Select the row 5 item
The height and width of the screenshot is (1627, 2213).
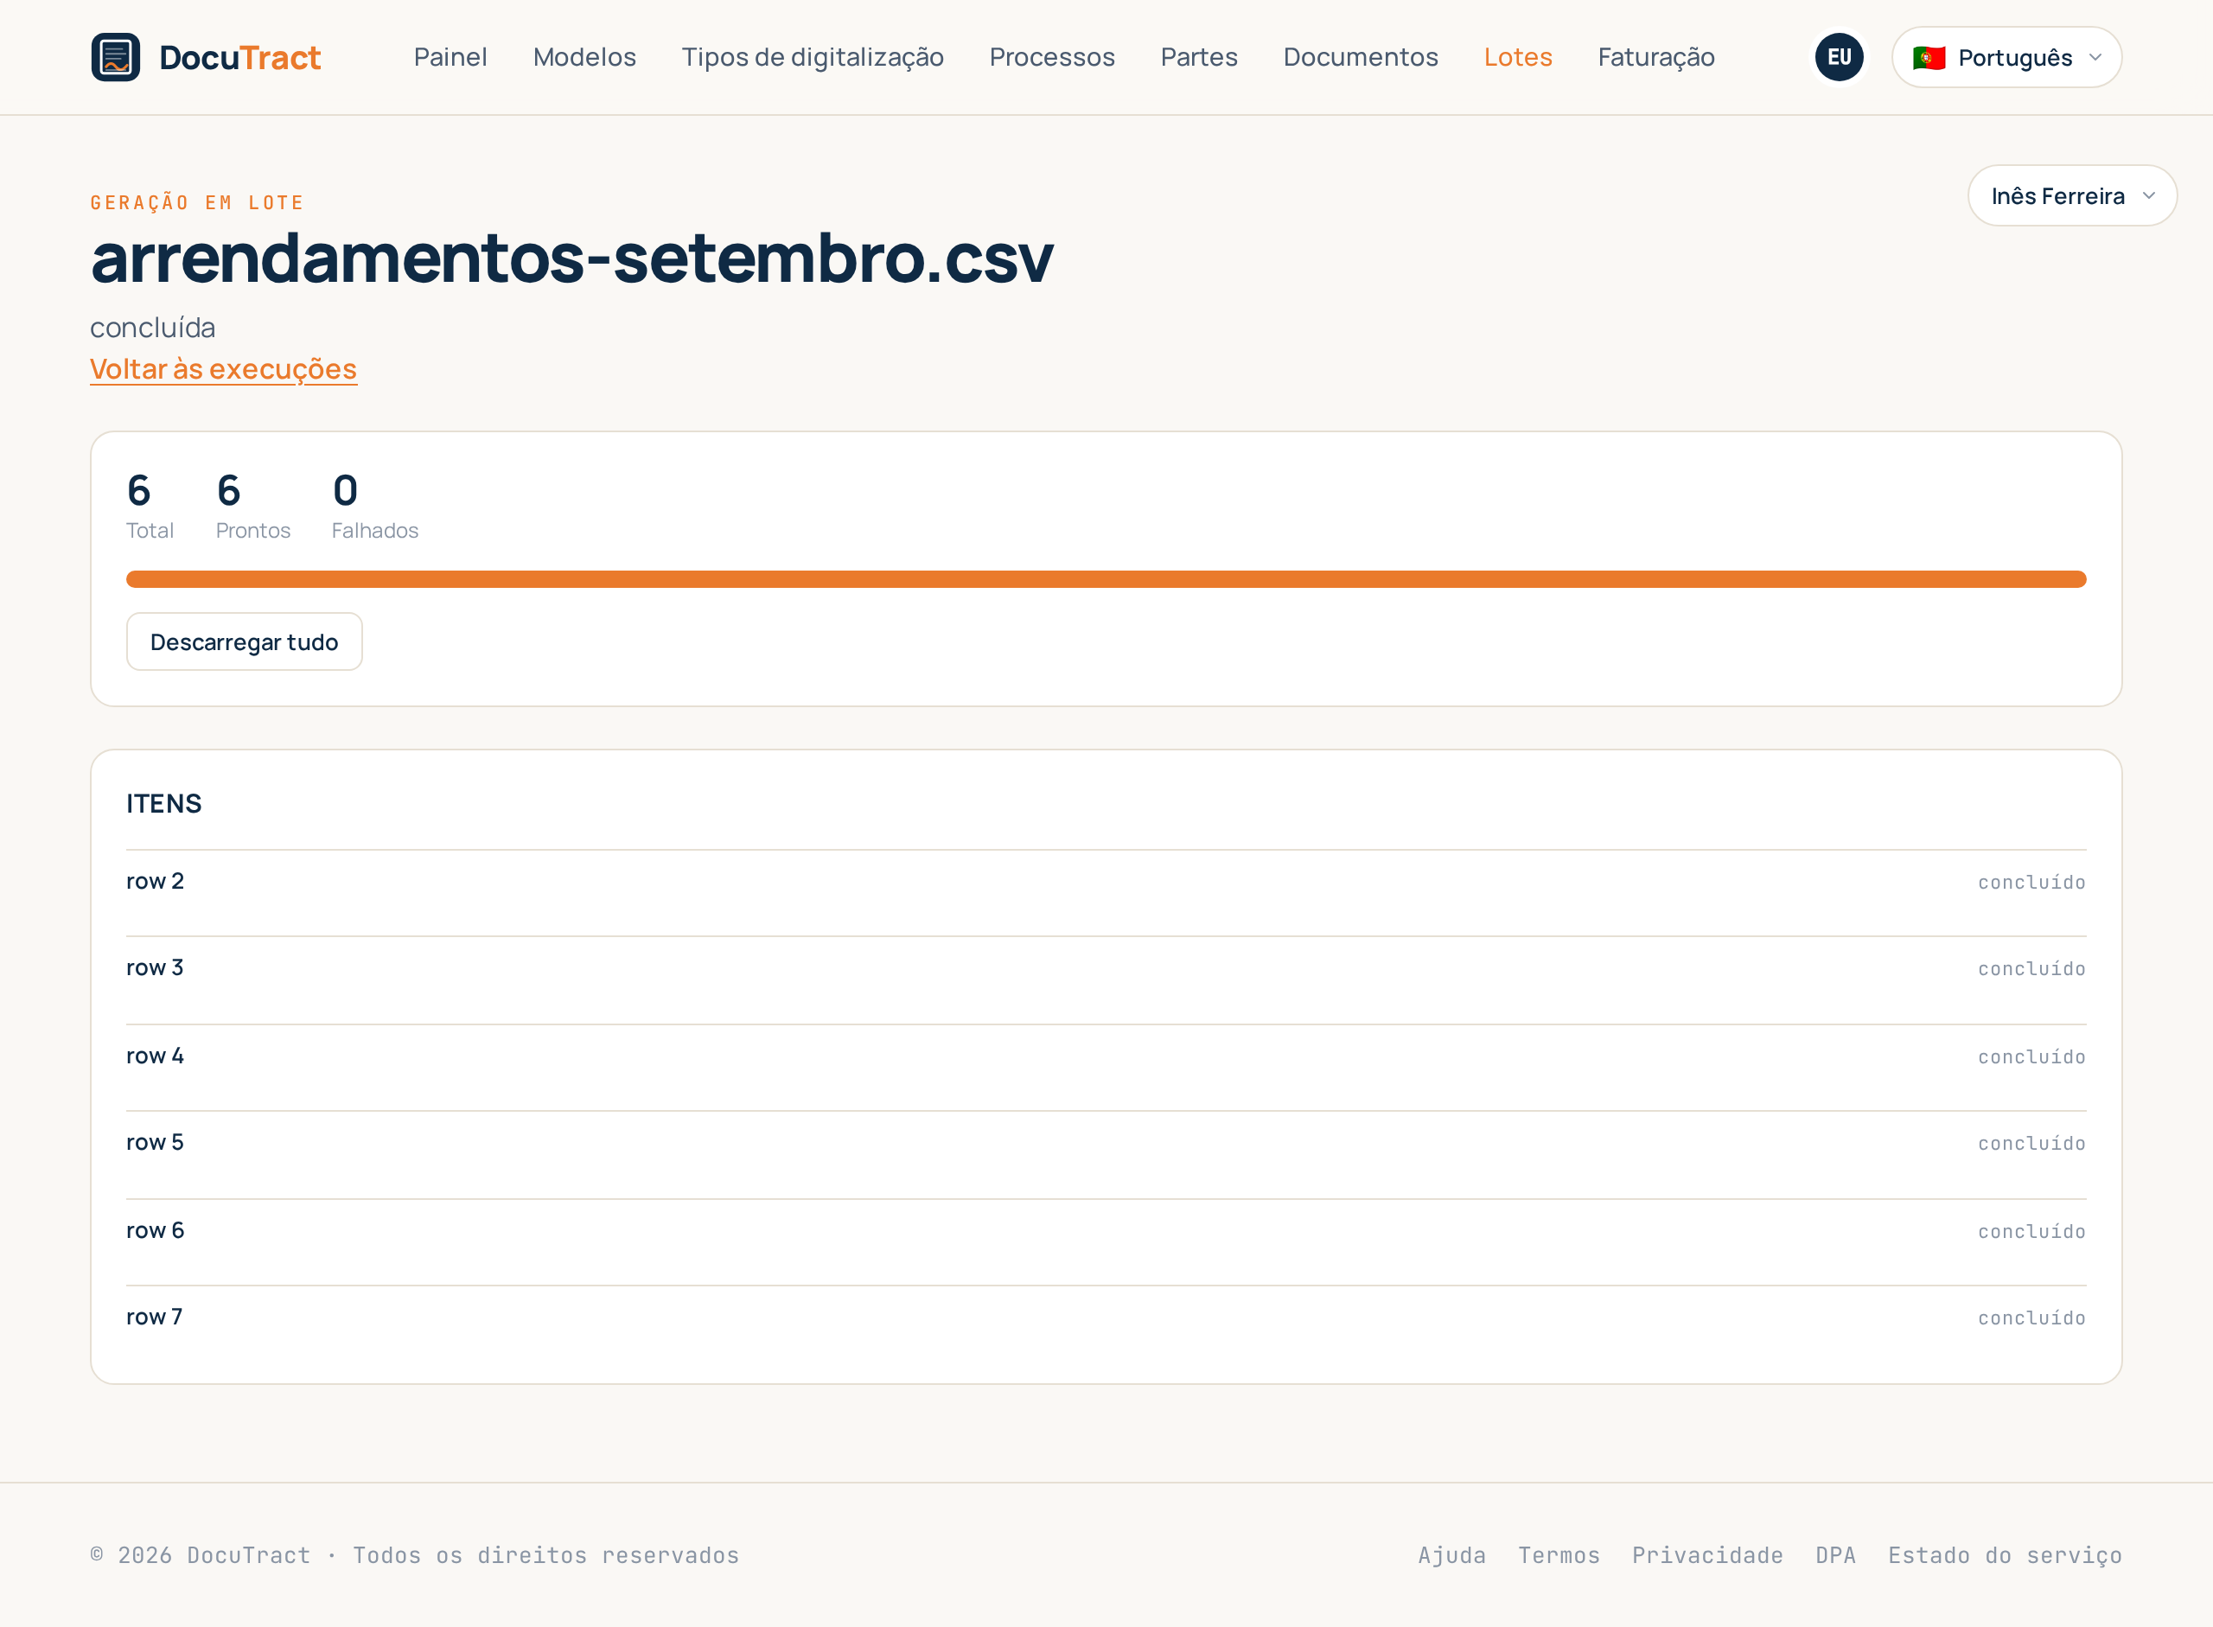click(x=1106, y=1154)
